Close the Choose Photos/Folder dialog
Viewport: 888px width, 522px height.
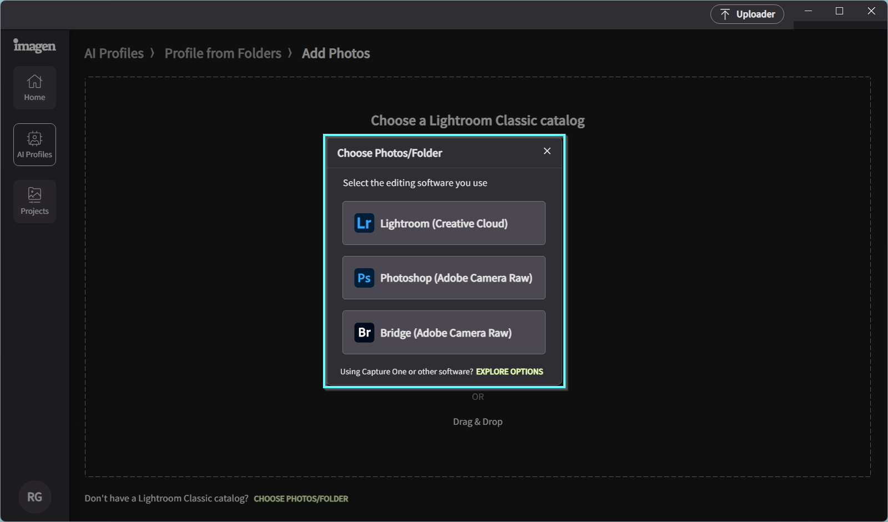[547, 151]
